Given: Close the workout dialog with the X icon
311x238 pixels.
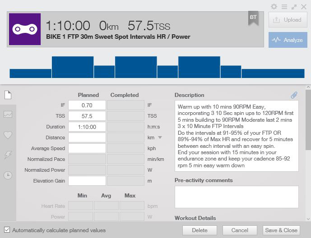Looking at the screenshot, I should [x=304, y=7].
